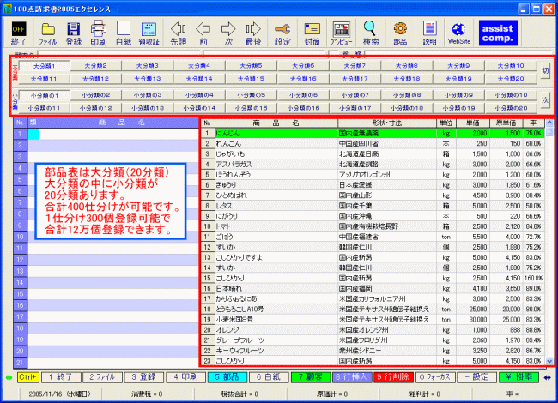Screen dimensions: 558x403
Task: Click the 単位 column header
Action: click(x=446, y=123)
